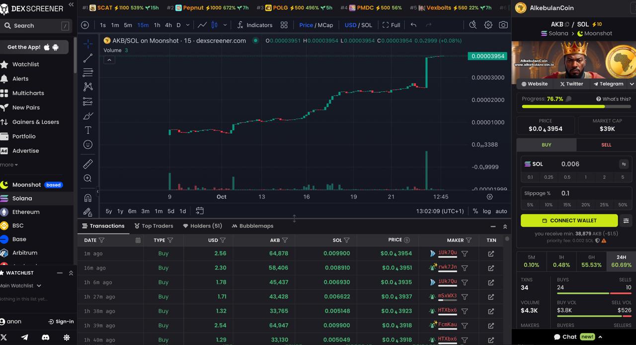636x345 pixels.
Task: Open chart layout templates grid icon
Action: pyautogui.click(x=284, y=25)
